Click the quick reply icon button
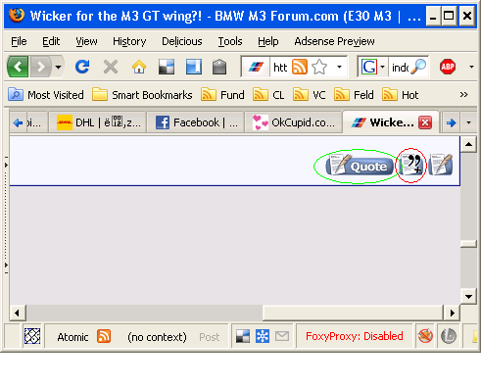 point(441,165)
